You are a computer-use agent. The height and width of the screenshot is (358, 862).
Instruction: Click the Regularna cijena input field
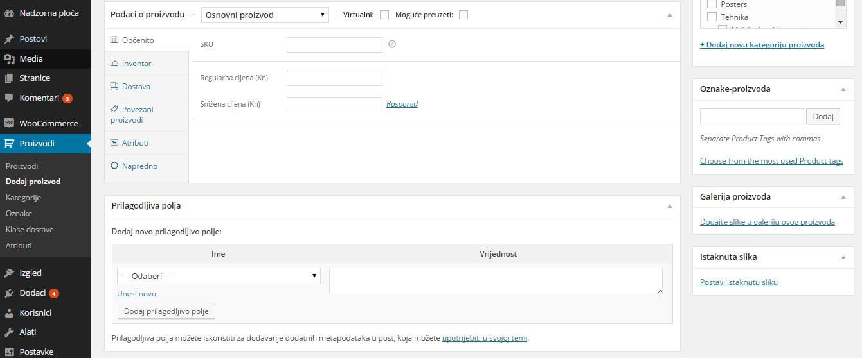click(x=334, y=78)
